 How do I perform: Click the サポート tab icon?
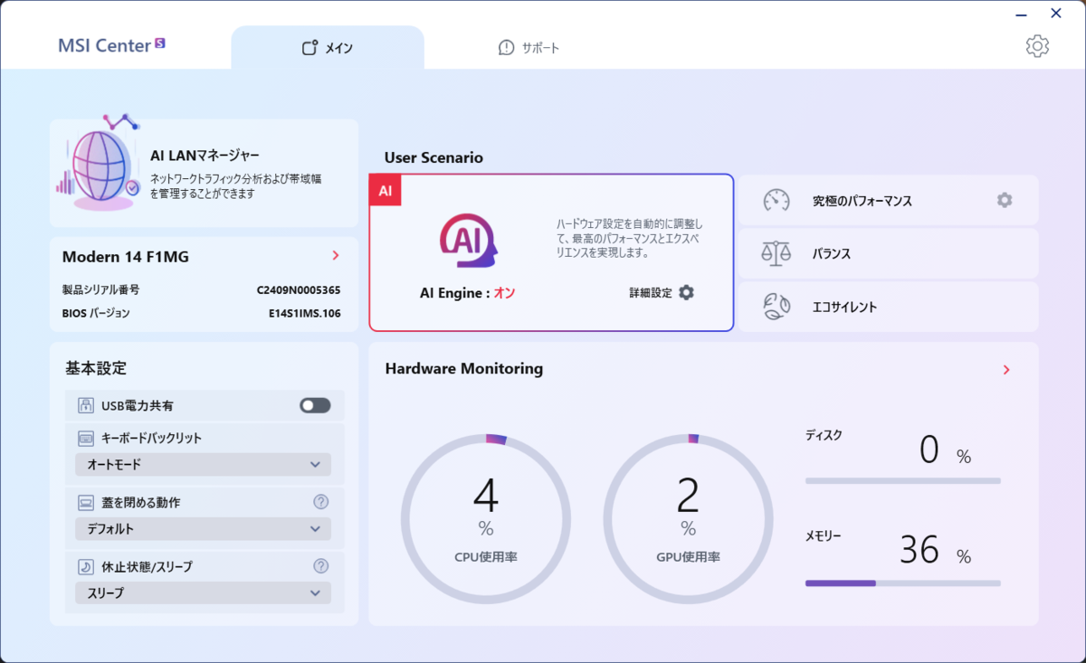pos(507,47)
